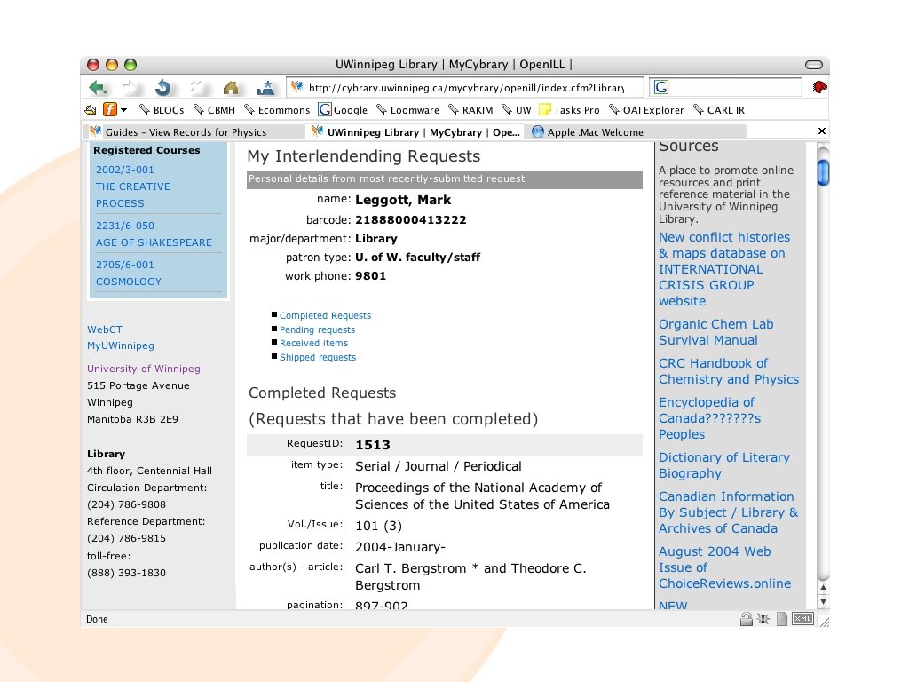Open the UW bookmark
This screenshot has width=909, height=682.
pyautogui.click(x=517, y=109)
